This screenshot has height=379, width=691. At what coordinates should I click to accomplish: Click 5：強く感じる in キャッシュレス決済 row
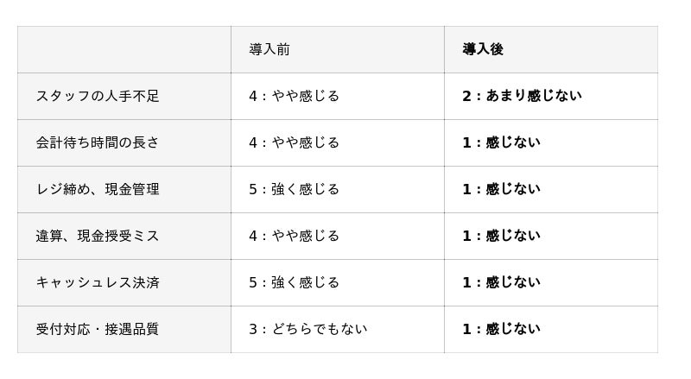[x=294, y=282]
